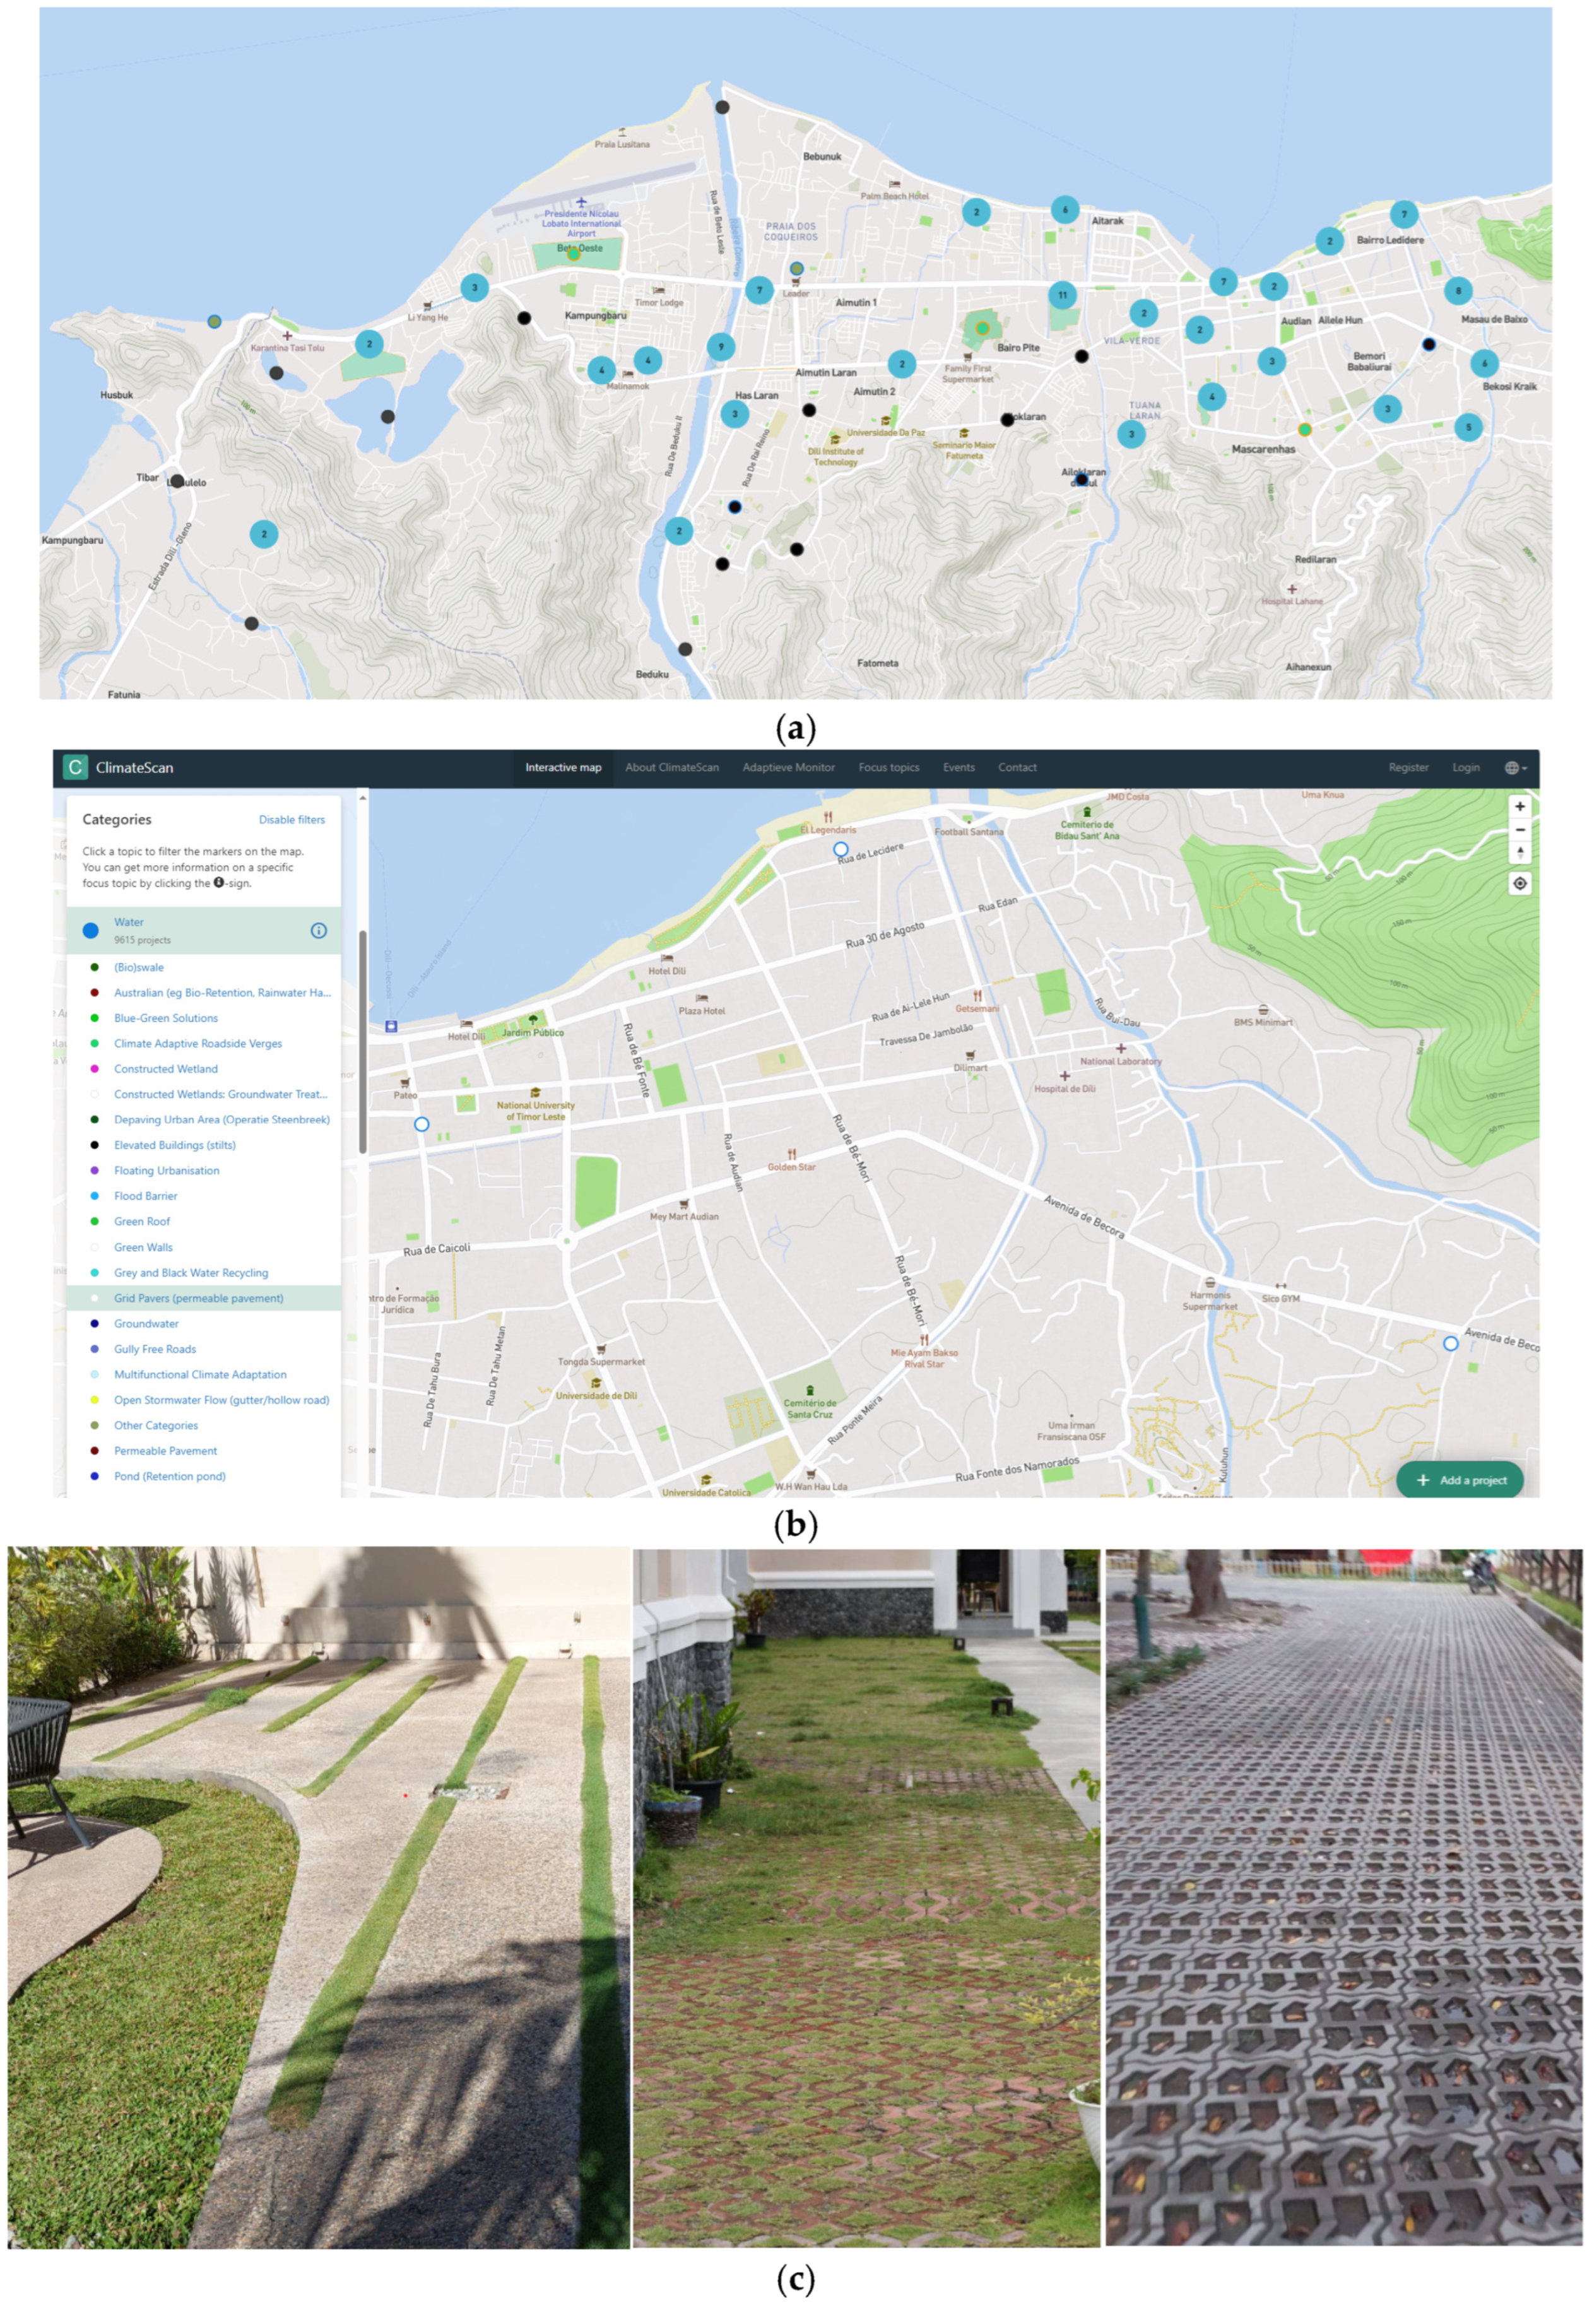The image size is (1587, 2307).
Task: Toggle the Flood Barrier category filter
Action: click(145, 1196)
